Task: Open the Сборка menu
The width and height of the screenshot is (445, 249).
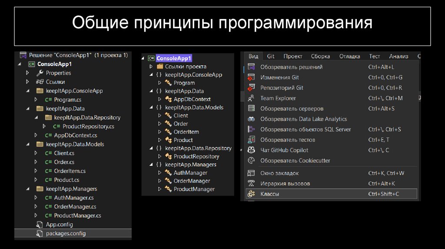Action: coord(320,56)
